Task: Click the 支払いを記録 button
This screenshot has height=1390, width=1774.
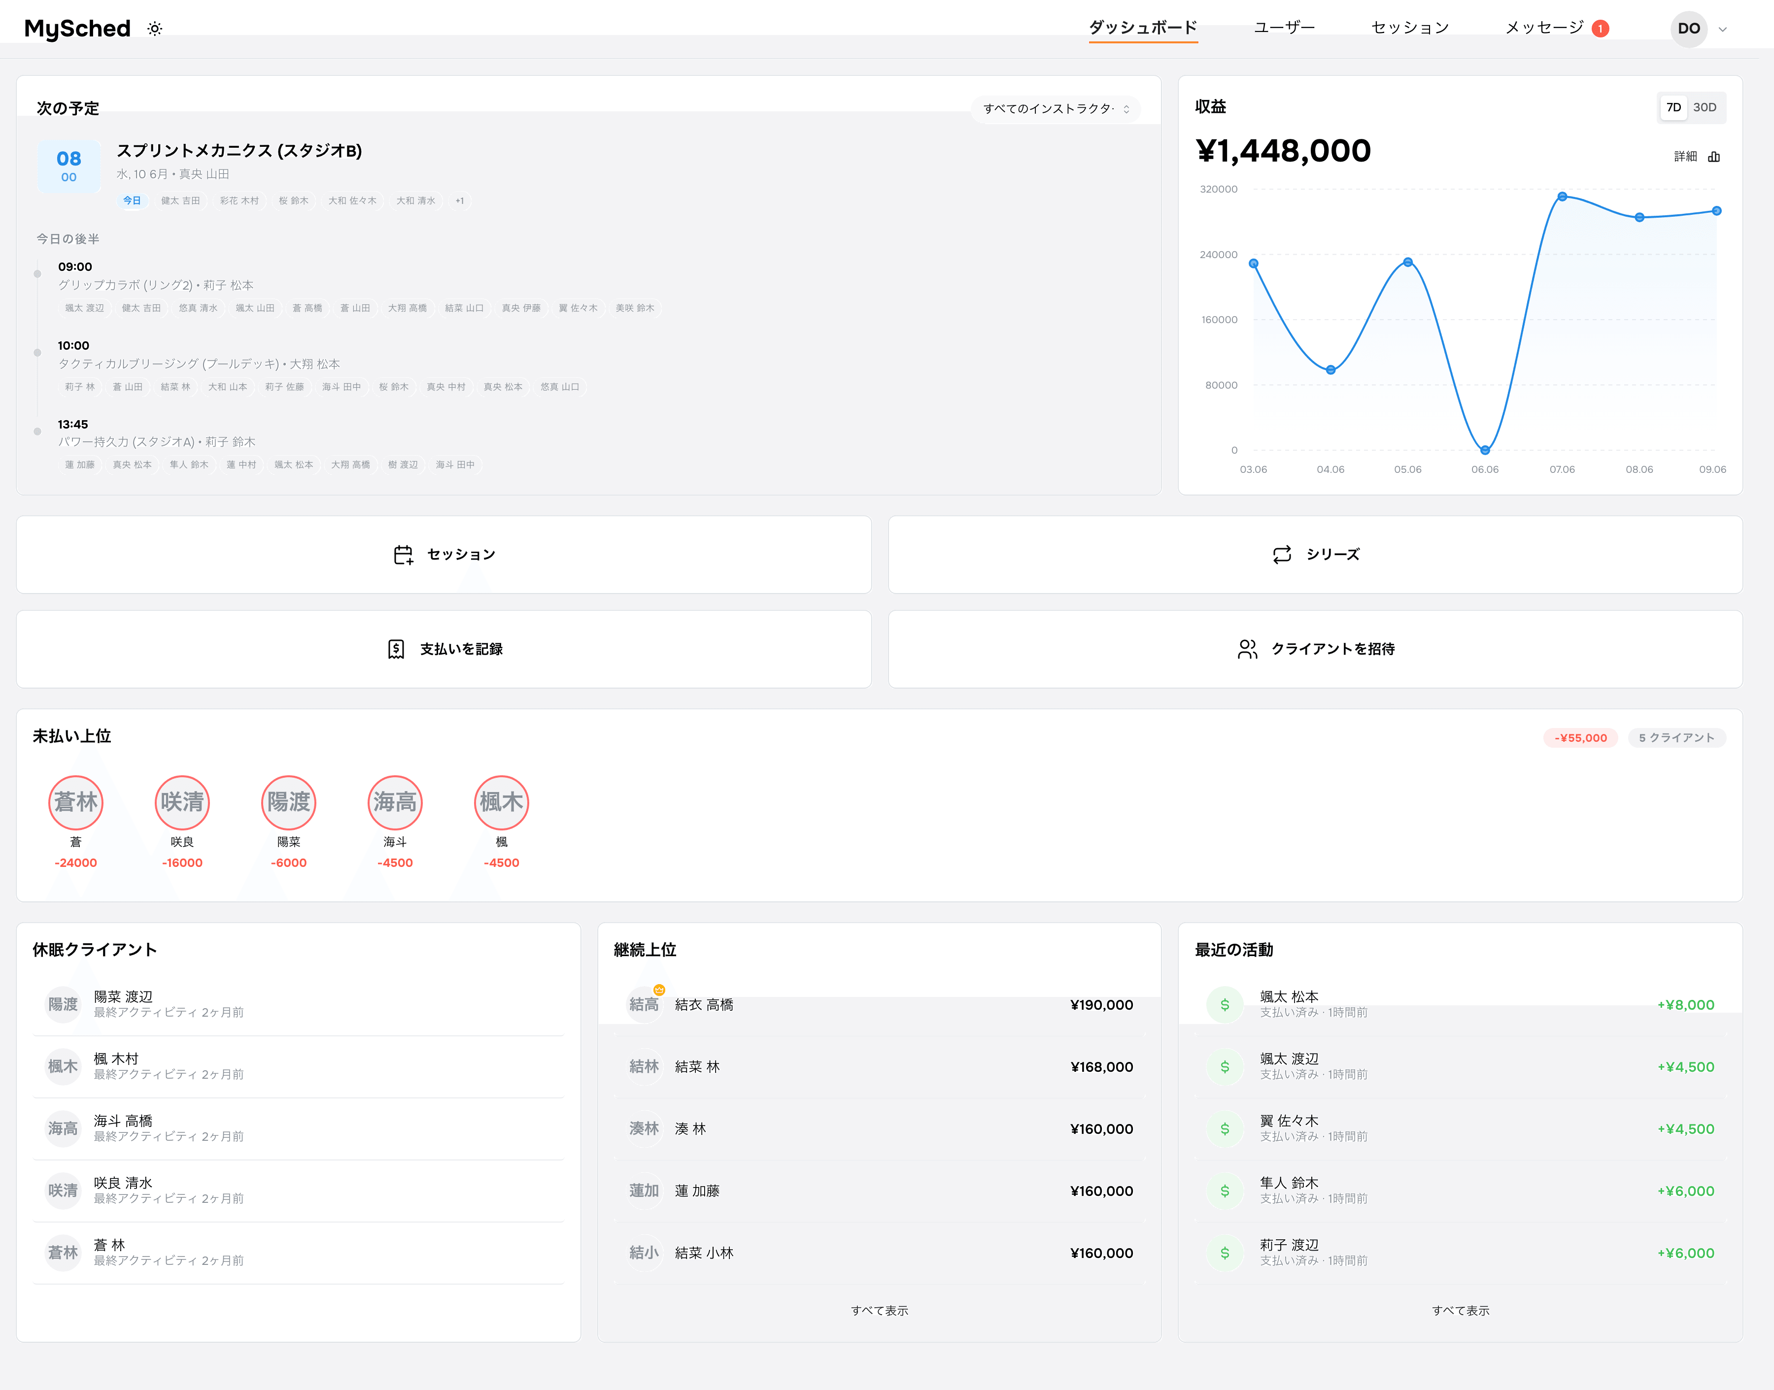Action: click(x=443, y=649)
